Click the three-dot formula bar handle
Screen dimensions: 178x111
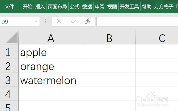[x=45, y=21]
